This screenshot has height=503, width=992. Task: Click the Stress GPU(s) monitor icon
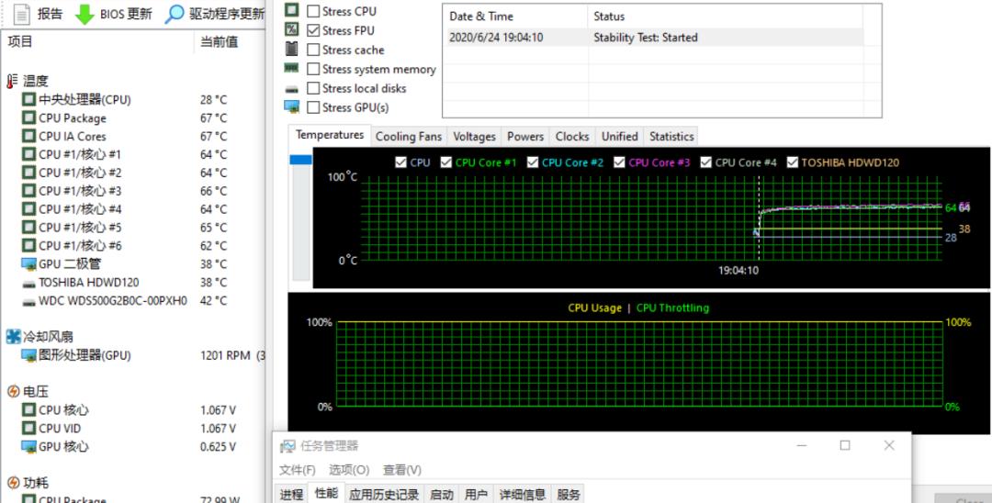[x=292, y=106]
